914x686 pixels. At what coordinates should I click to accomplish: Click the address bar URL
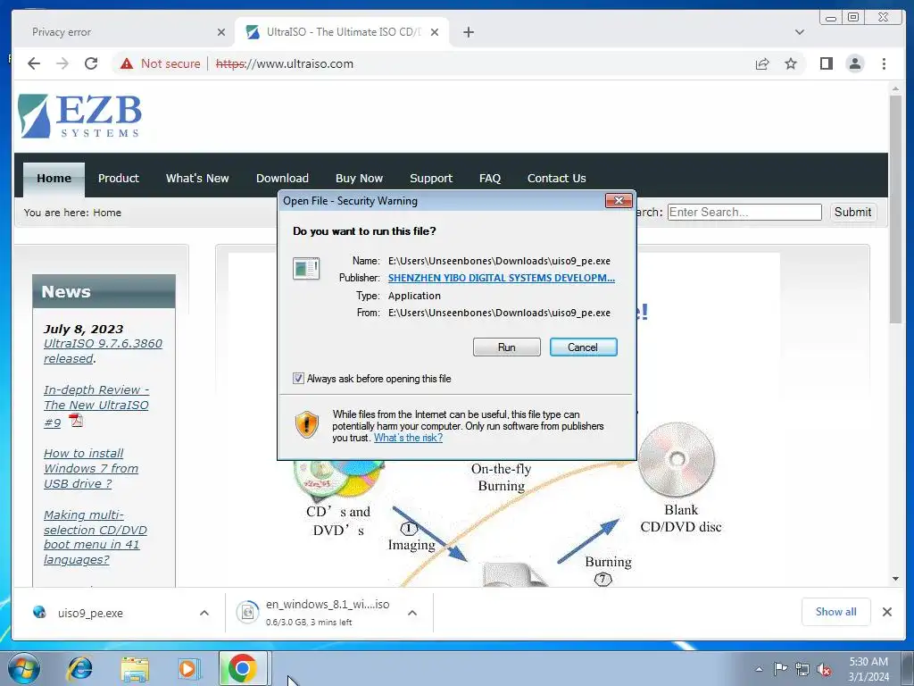285,63
